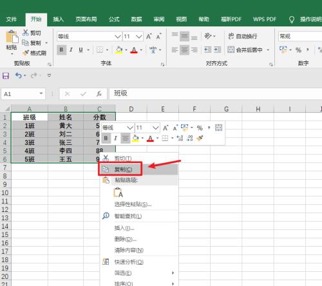The image size is (322, 286).
Task: Apply the ribbon red font color
Action: tap(134, 50)
